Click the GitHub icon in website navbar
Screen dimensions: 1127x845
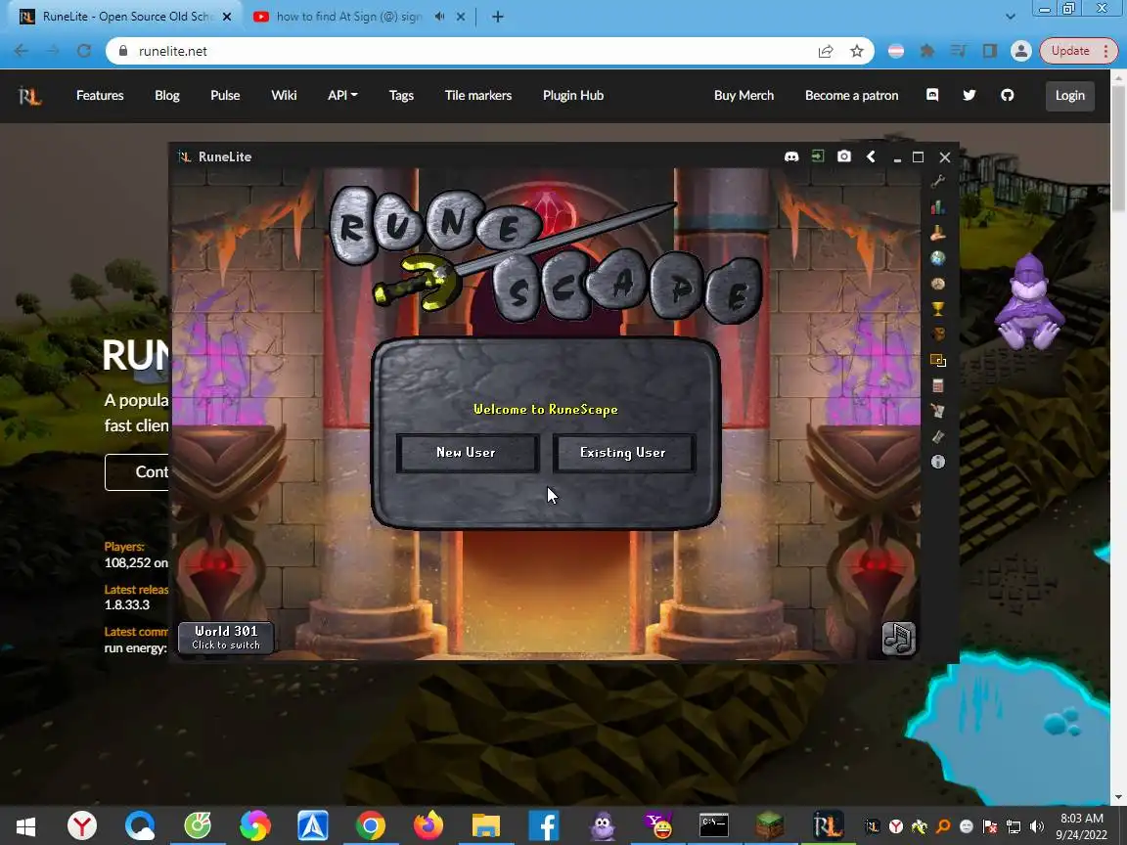(x=1007, y=95)
